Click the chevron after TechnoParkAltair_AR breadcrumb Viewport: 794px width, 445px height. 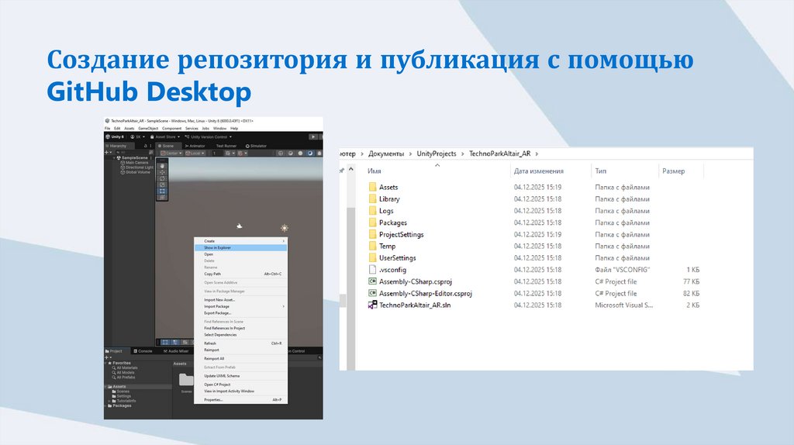[x=537, y=154]
